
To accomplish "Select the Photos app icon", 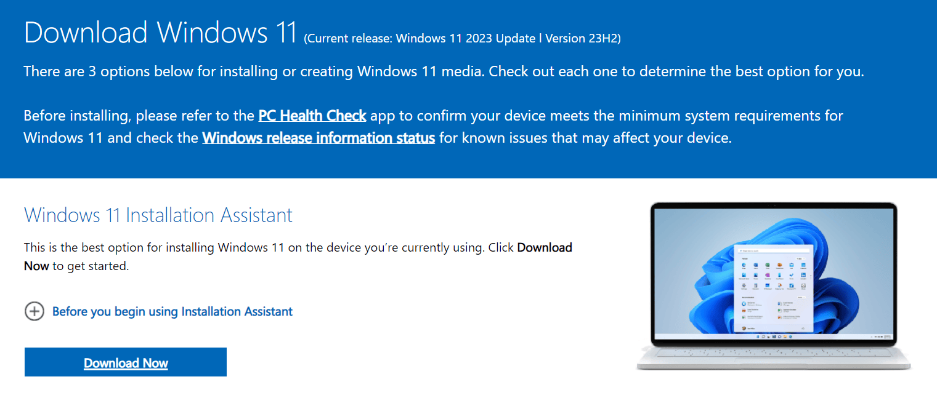I will point(756,275).
